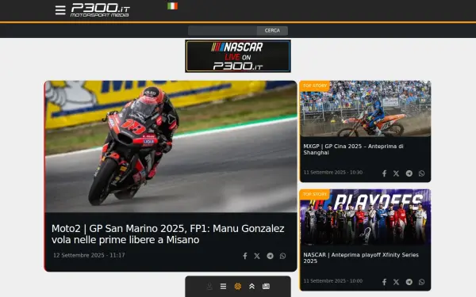
Task: Share the MXGP article on Facebook
Action: 384,173
